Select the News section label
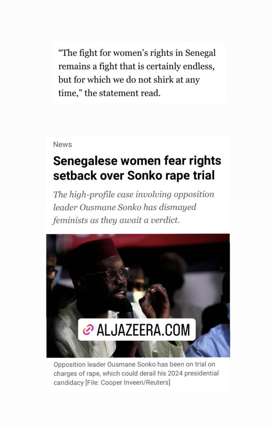The height and width of the screenshot is (428, 272). tap(62, 144)
